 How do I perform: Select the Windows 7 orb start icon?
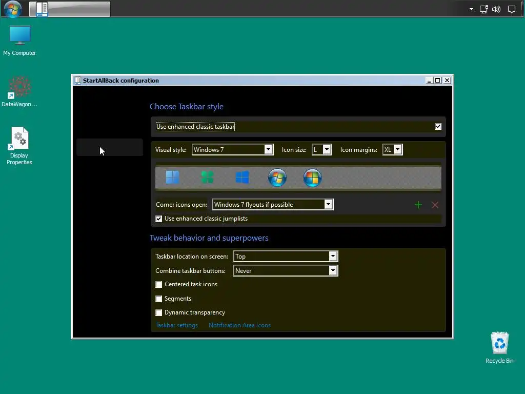(x=277, y=178)
